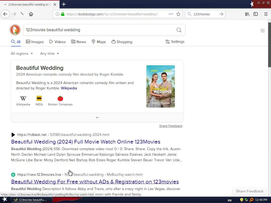The height and width of the screenshot is (203, 271).
Task: Click Share Feedback under info card
Action: point(171,126)
